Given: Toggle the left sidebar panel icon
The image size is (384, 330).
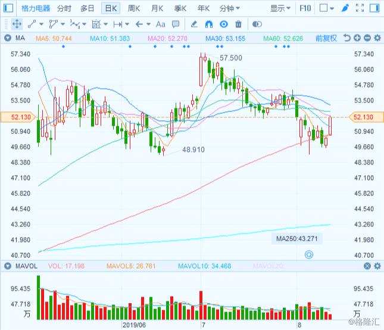Looking at the screenshot, I should pyautogui.click(x=8, y=8).
